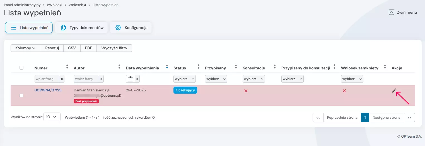Click the Zwiń menu collapse icon

click(392, 12)
